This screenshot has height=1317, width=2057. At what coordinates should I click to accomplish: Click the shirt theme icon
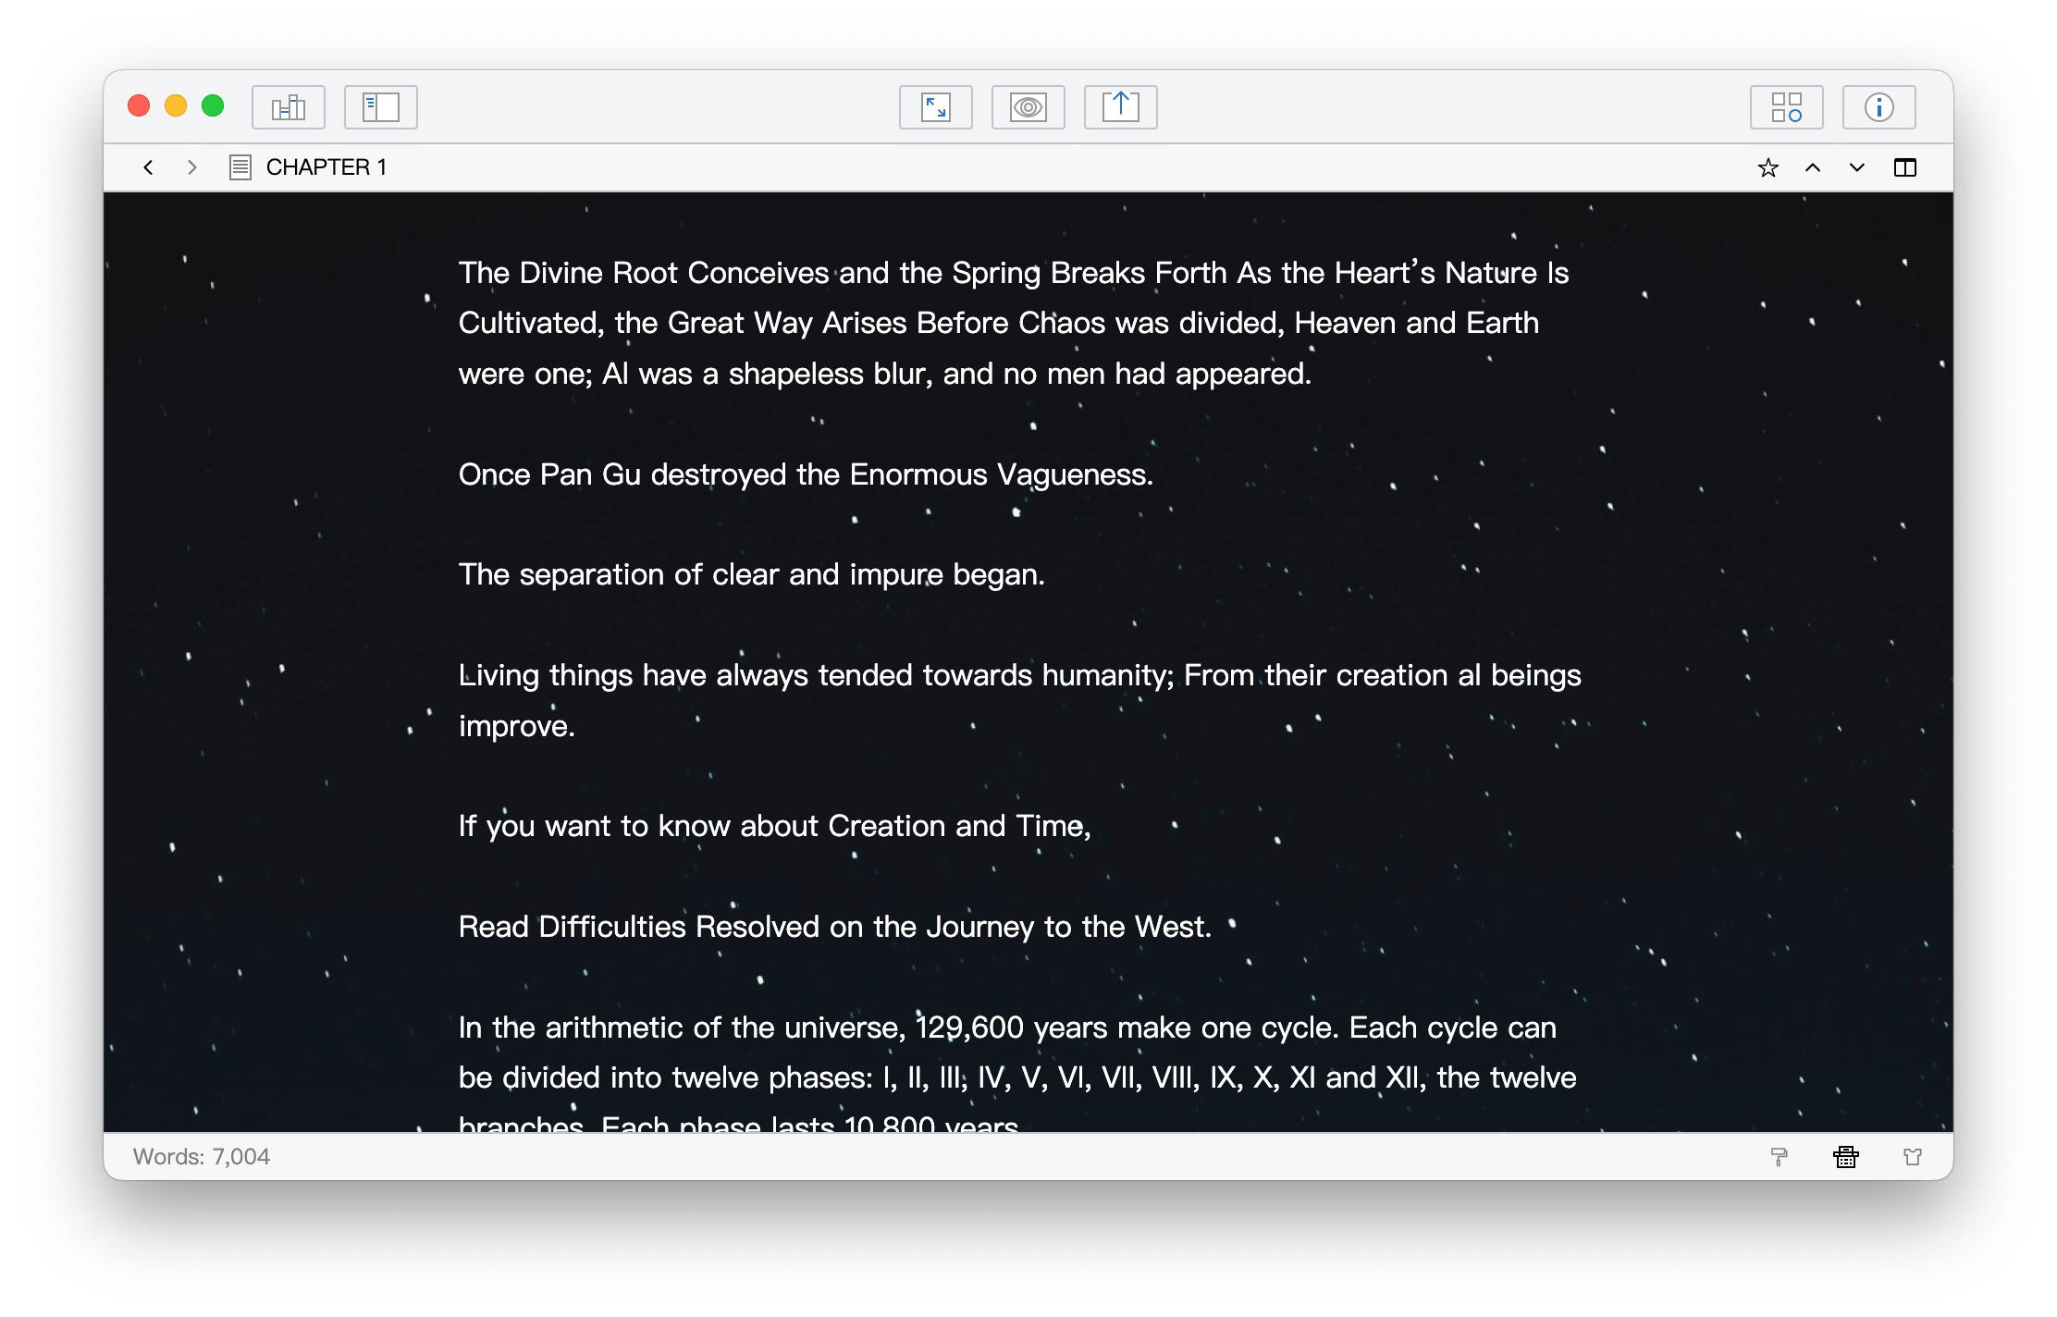[x=1913, y=1157]
